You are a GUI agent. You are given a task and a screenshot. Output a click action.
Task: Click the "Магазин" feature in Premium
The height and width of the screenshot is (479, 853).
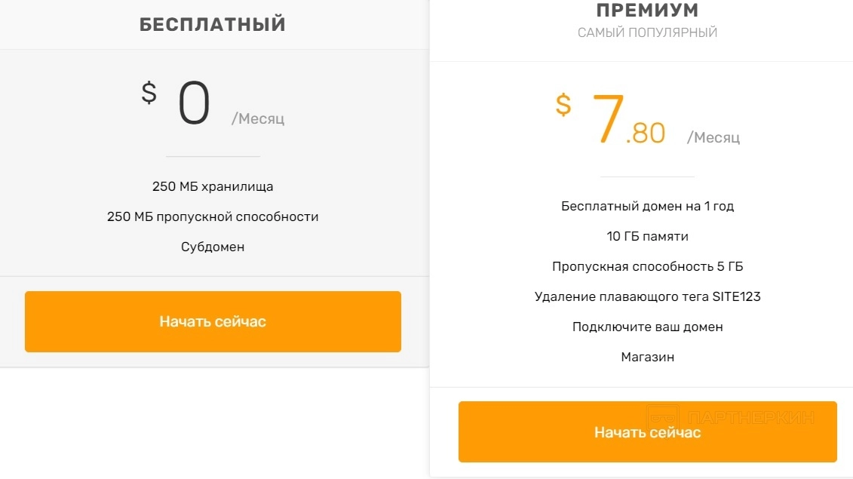[647, 357]
